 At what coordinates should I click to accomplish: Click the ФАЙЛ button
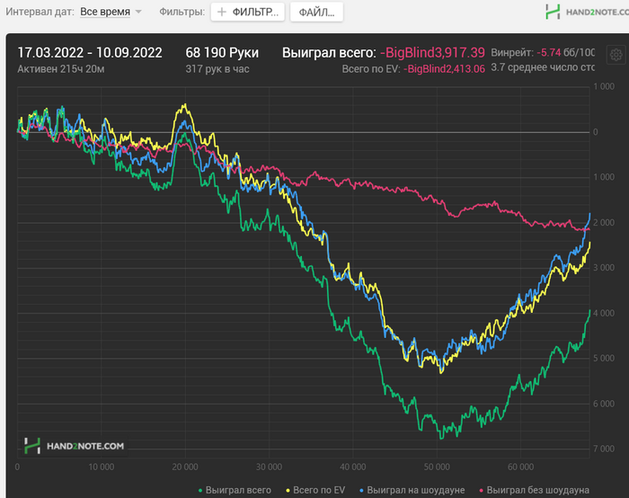click(316, 12)
